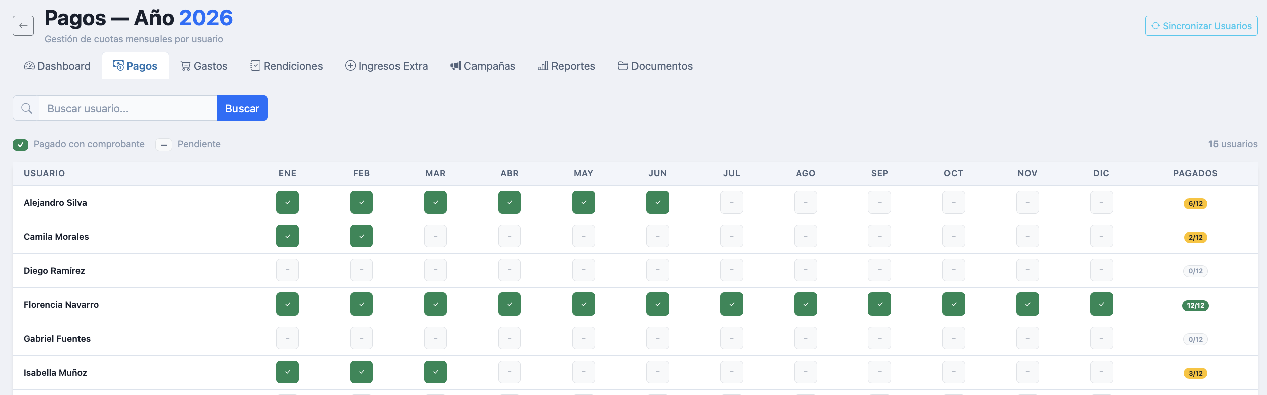
Task: Toggle Diego Ramírez's JUN payment box
Action: (658, 270)
